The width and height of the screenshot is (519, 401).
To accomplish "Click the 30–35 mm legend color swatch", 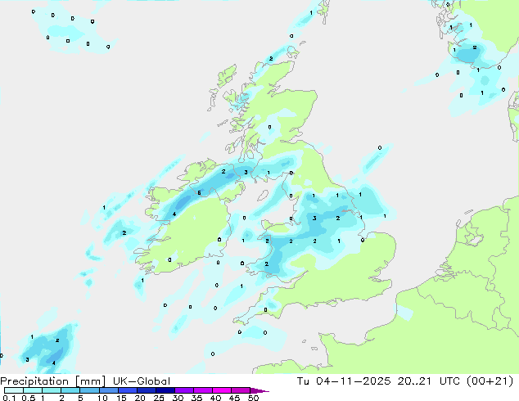I will pos(183,390).
